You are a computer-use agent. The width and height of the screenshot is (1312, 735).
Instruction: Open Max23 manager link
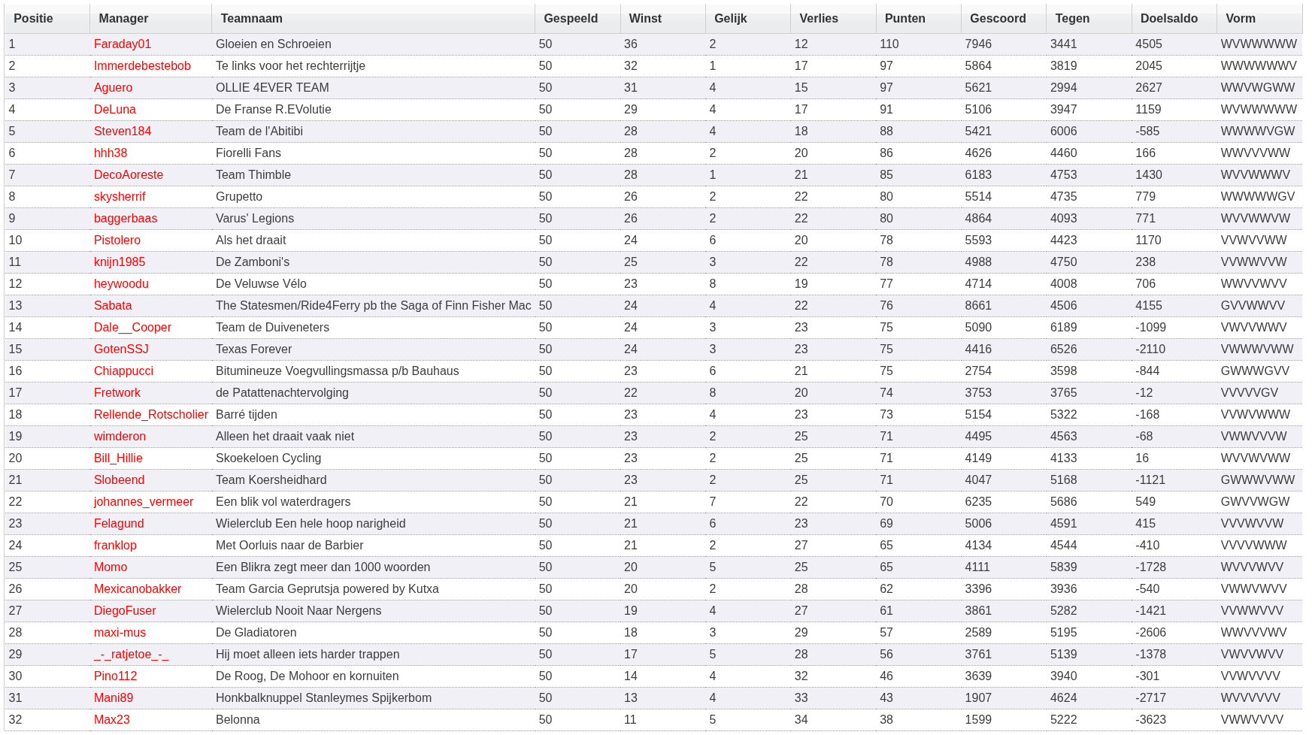coord(111,720)
